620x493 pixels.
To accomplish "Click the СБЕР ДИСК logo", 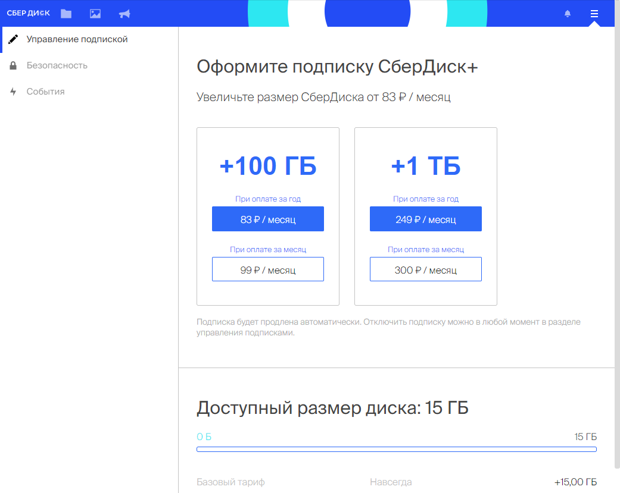I will [x=28, y=13].
